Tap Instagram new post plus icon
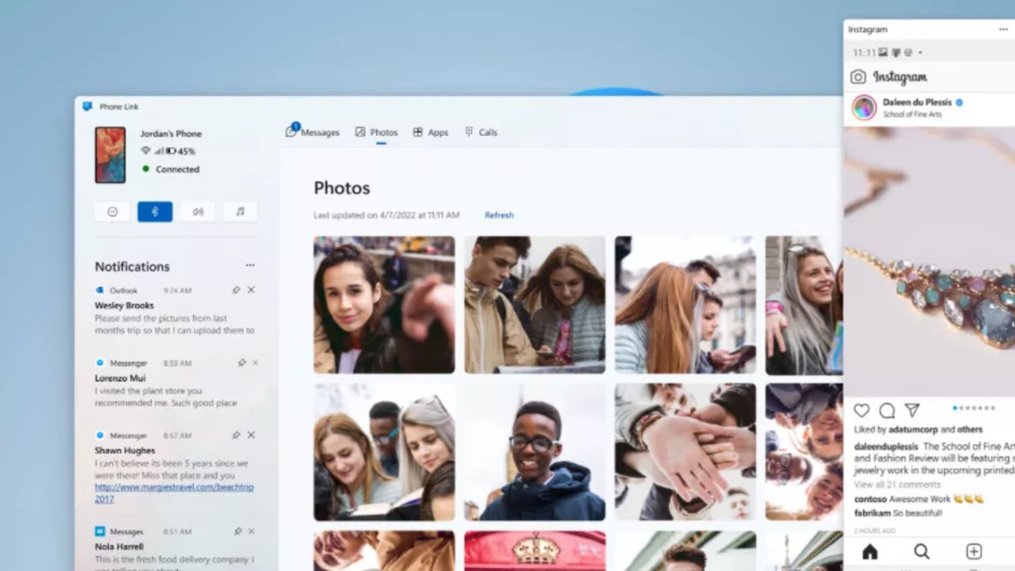Viewport: 1015px width, 571px height. click(974, 551)
